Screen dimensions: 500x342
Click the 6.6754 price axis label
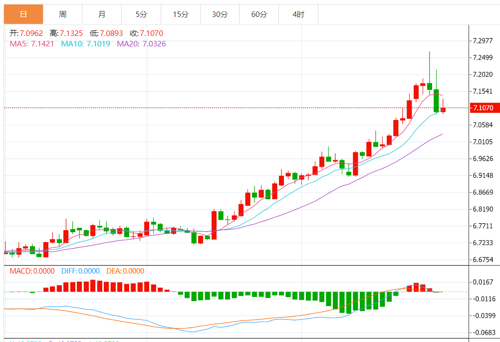[x=483, y=260]
